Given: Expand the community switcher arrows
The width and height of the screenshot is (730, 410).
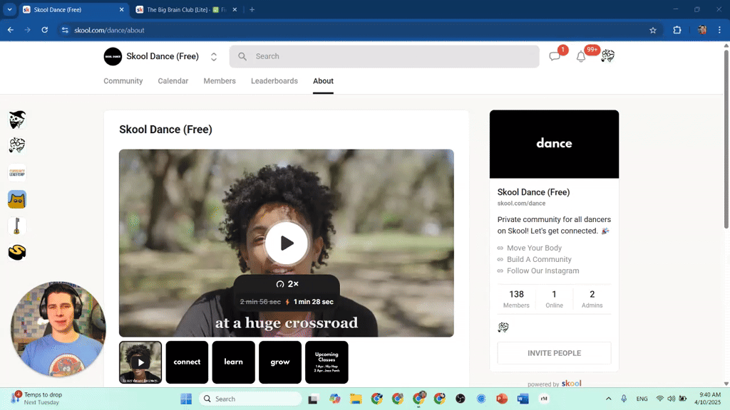Looking at the screenshot, I should pos(214,57).
